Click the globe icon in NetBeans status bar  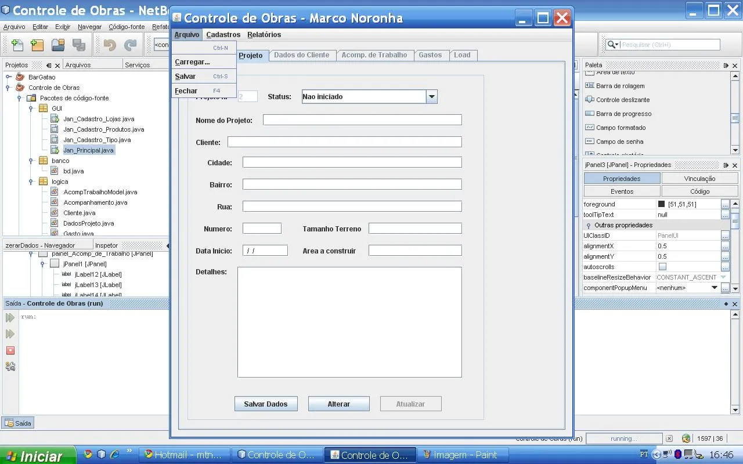pos(686,439)
